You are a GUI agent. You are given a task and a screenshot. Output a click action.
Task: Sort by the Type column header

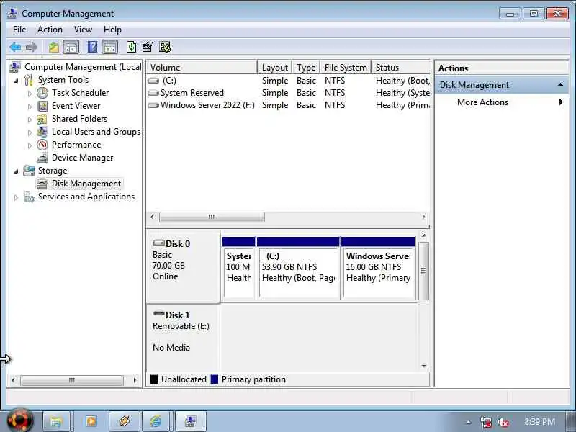[x=306, y=68]
